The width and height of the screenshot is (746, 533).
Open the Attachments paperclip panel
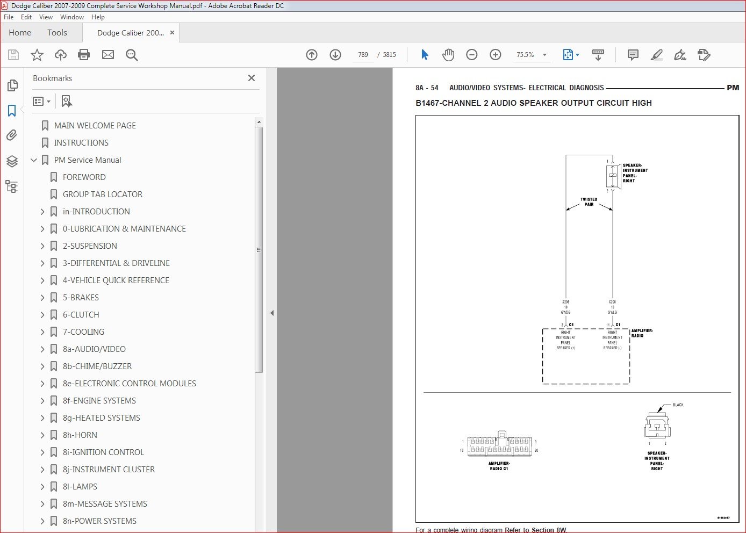coord(12,135)
